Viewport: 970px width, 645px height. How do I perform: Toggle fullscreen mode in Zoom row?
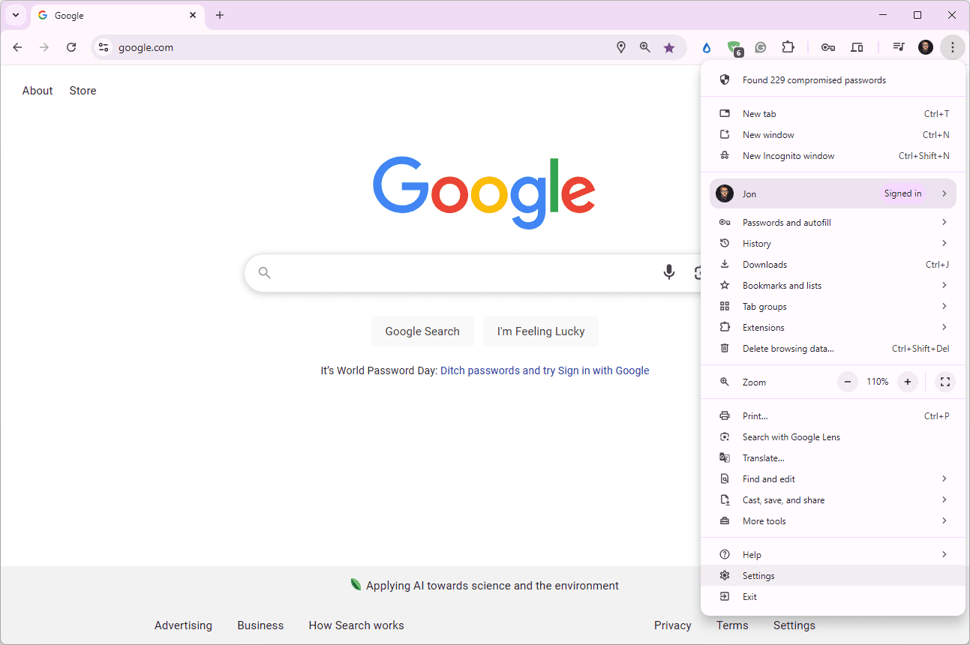[x=945, y=382]
